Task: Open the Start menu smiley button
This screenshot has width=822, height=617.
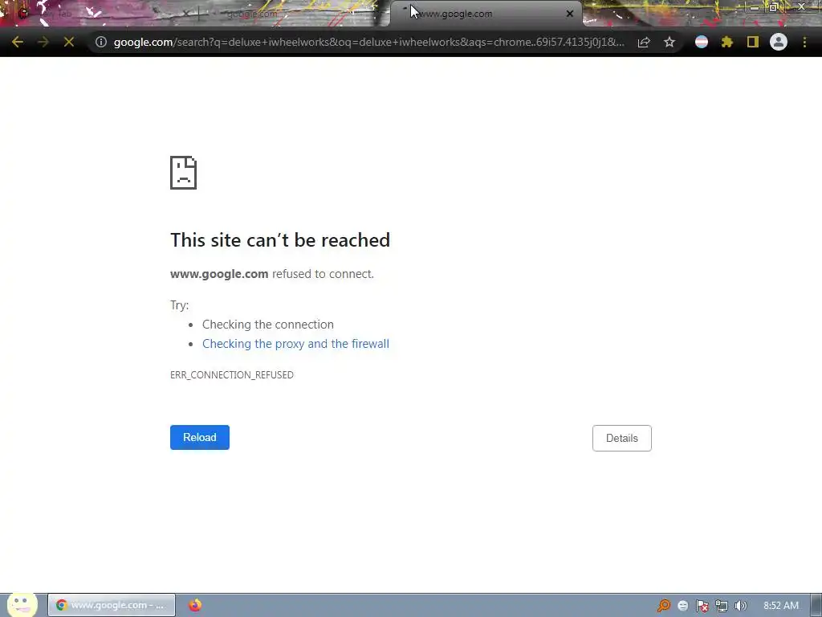Action: 22,604
